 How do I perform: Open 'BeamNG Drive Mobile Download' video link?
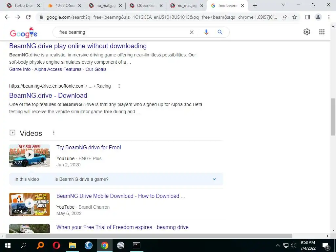click(x=120, y=196)
